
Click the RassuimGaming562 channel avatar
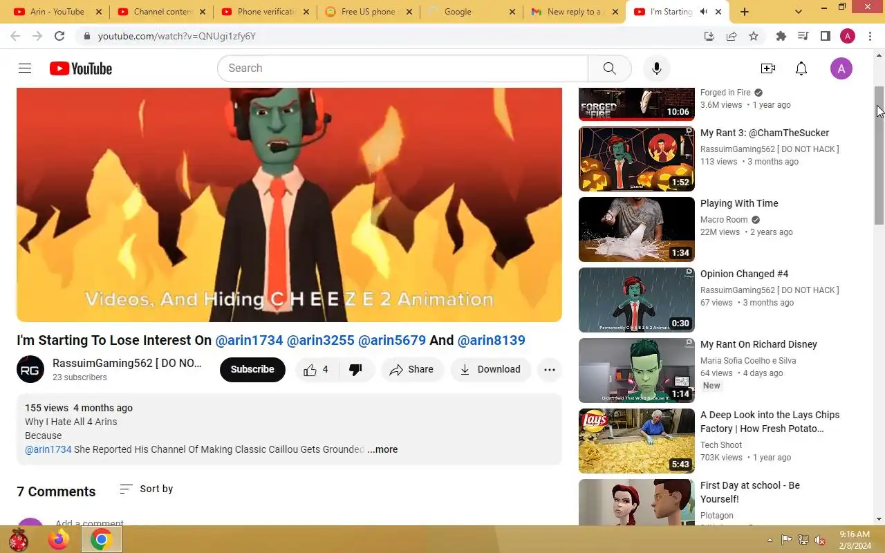click(30, 370)
